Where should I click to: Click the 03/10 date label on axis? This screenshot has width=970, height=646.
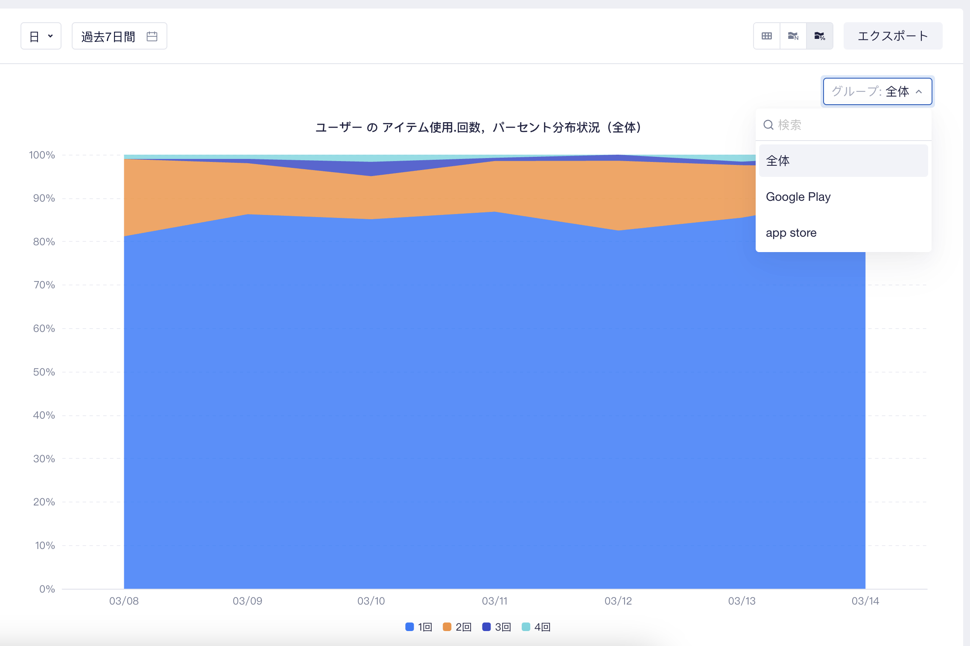click(x=371, y=601)
